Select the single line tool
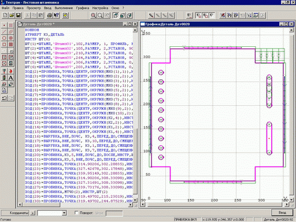This screenshot has height=222, width=296. (4, 32)
